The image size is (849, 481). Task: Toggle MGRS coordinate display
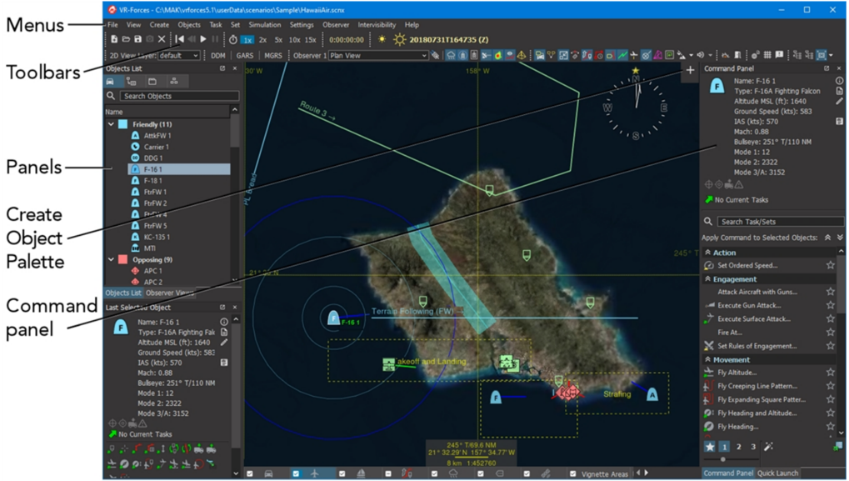[273, 55]
